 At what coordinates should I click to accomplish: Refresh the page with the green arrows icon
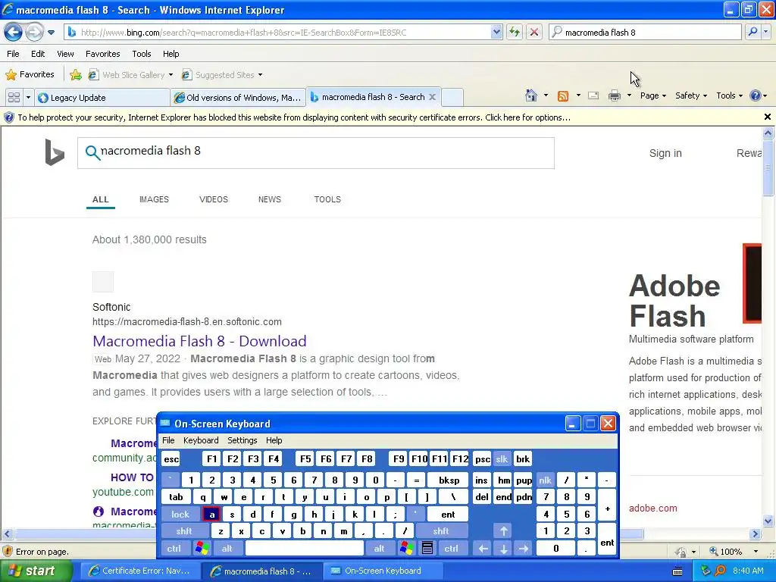coord(515,32)
